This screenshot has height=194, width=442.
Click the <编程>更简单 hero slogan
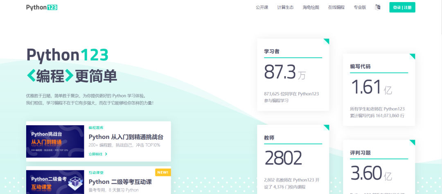[72, 76]
